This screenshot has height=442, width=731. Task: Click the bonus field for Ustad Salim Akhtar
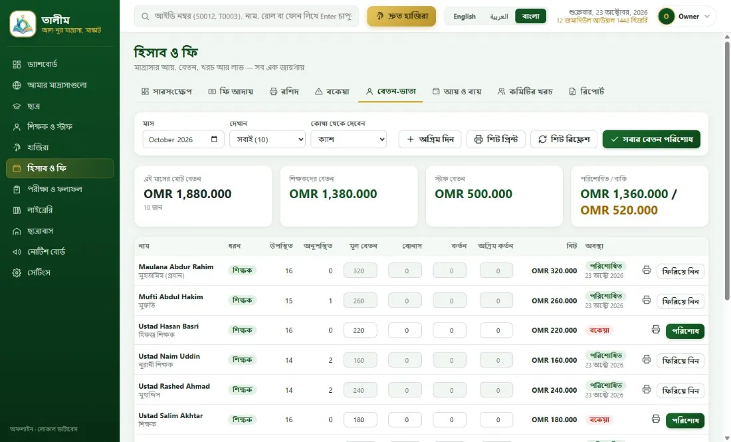(x=405, y=419)
